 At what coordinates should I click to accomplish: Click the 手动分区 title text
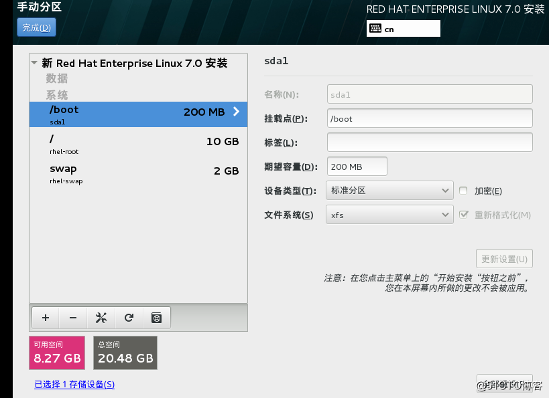39,7
